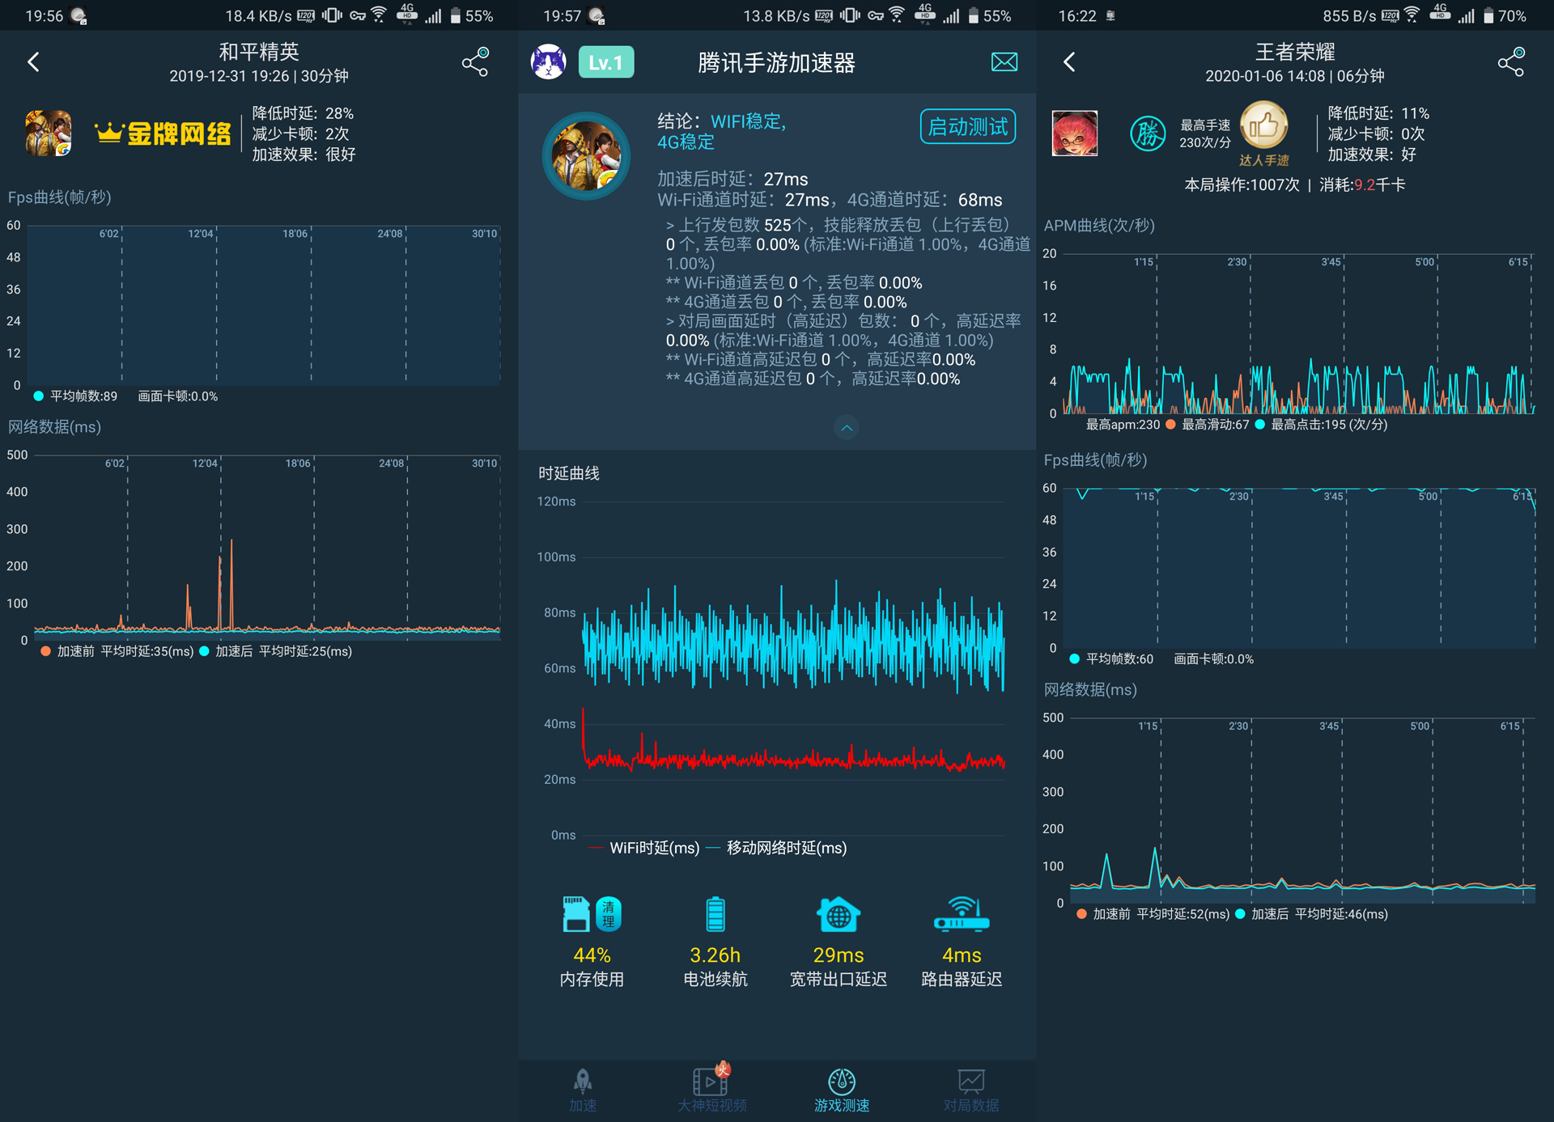This screenshot has width=1554, height=1122.
Task: Open the 宽带出口延迟 broadband latency icon
Action: (838, 914)
